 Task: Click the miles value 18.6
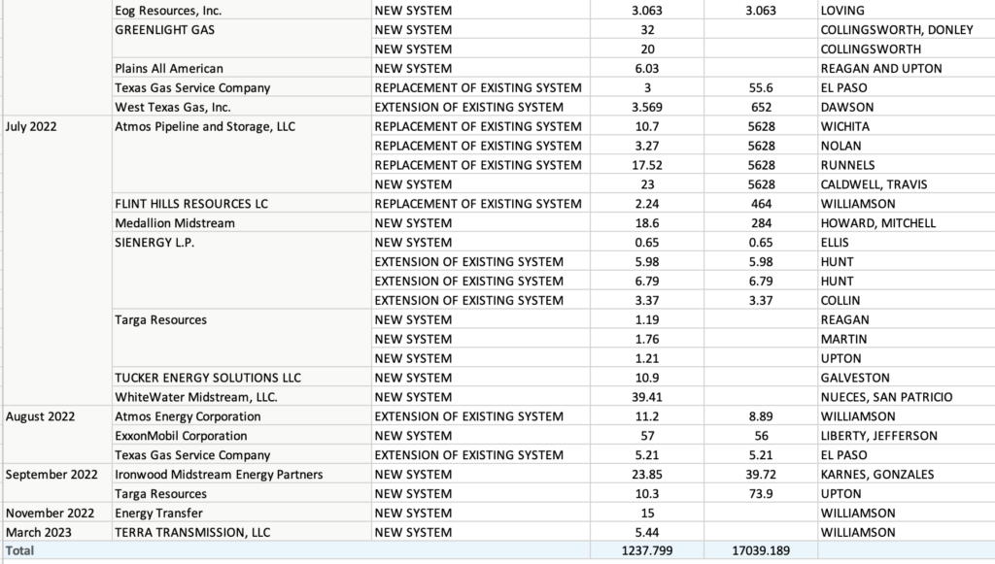tap(646, 223)
